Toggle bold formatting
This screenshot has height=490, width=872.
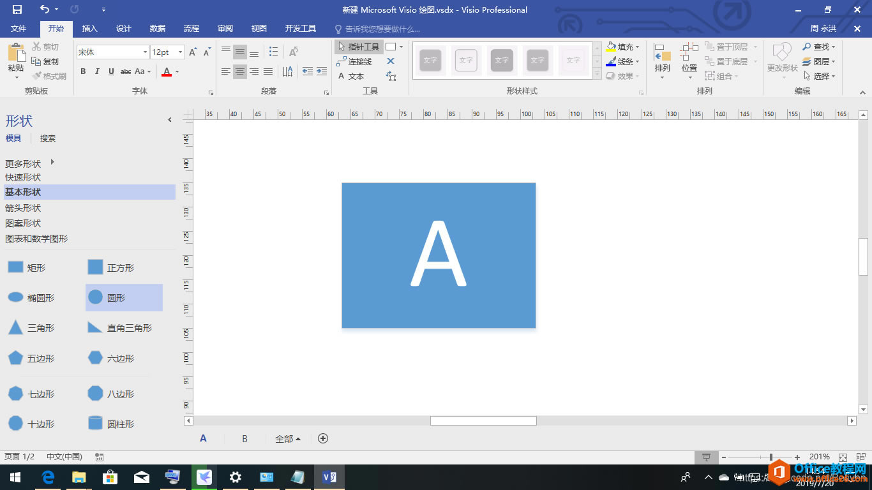coord(83,72)
